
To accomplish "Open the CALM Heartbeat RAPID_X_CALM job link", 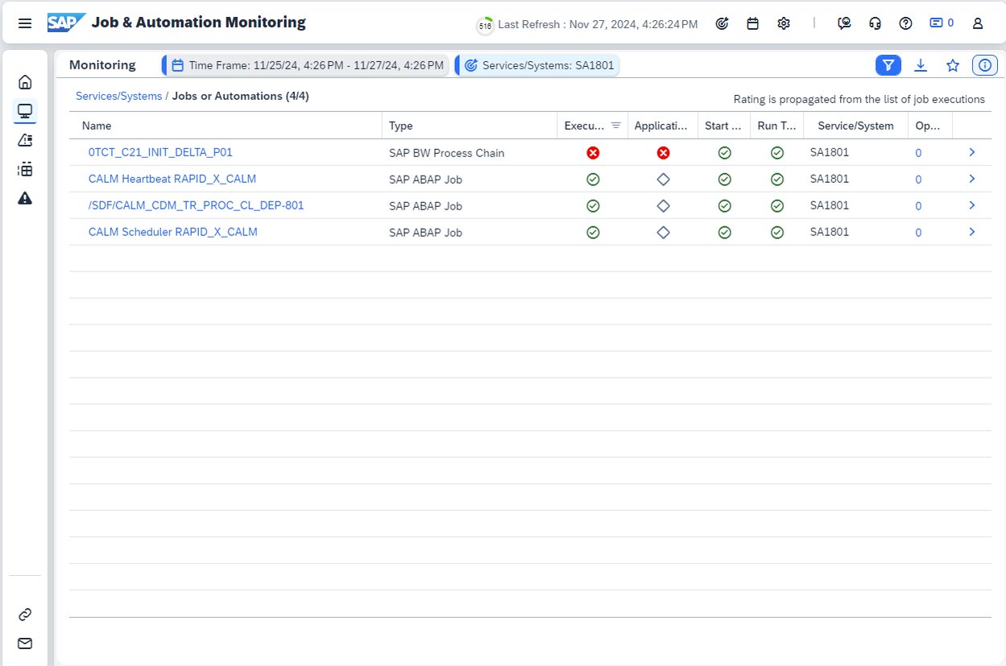I will tap(172, 179).
